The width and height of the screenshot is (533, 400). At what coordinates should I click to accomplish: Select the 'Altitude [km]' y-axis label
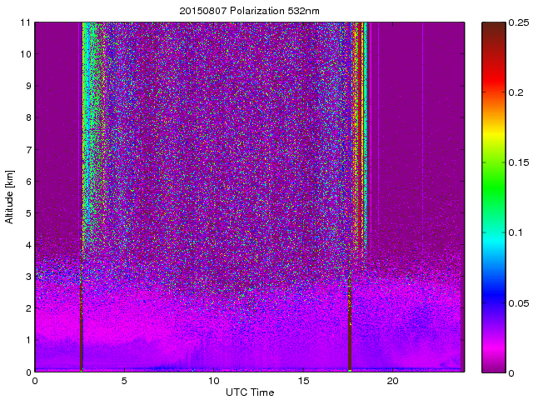pyautogui.click(x=10, y=197)
